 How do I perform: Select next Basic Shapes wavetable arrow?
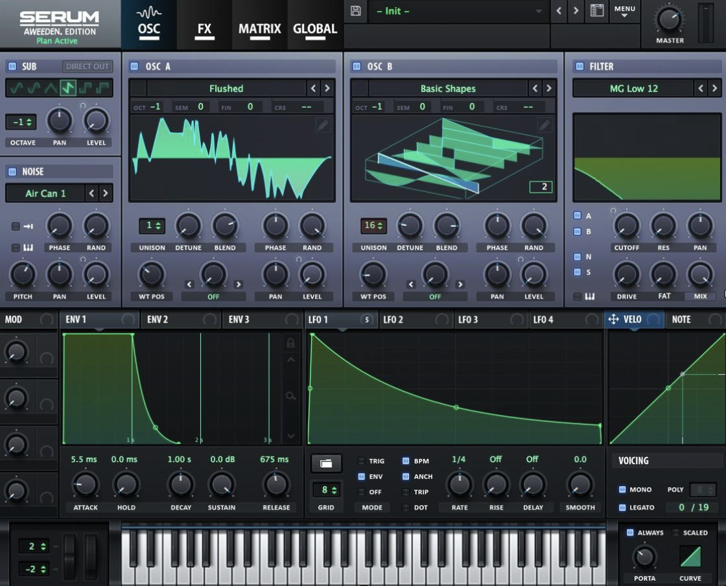coord(548,88)
